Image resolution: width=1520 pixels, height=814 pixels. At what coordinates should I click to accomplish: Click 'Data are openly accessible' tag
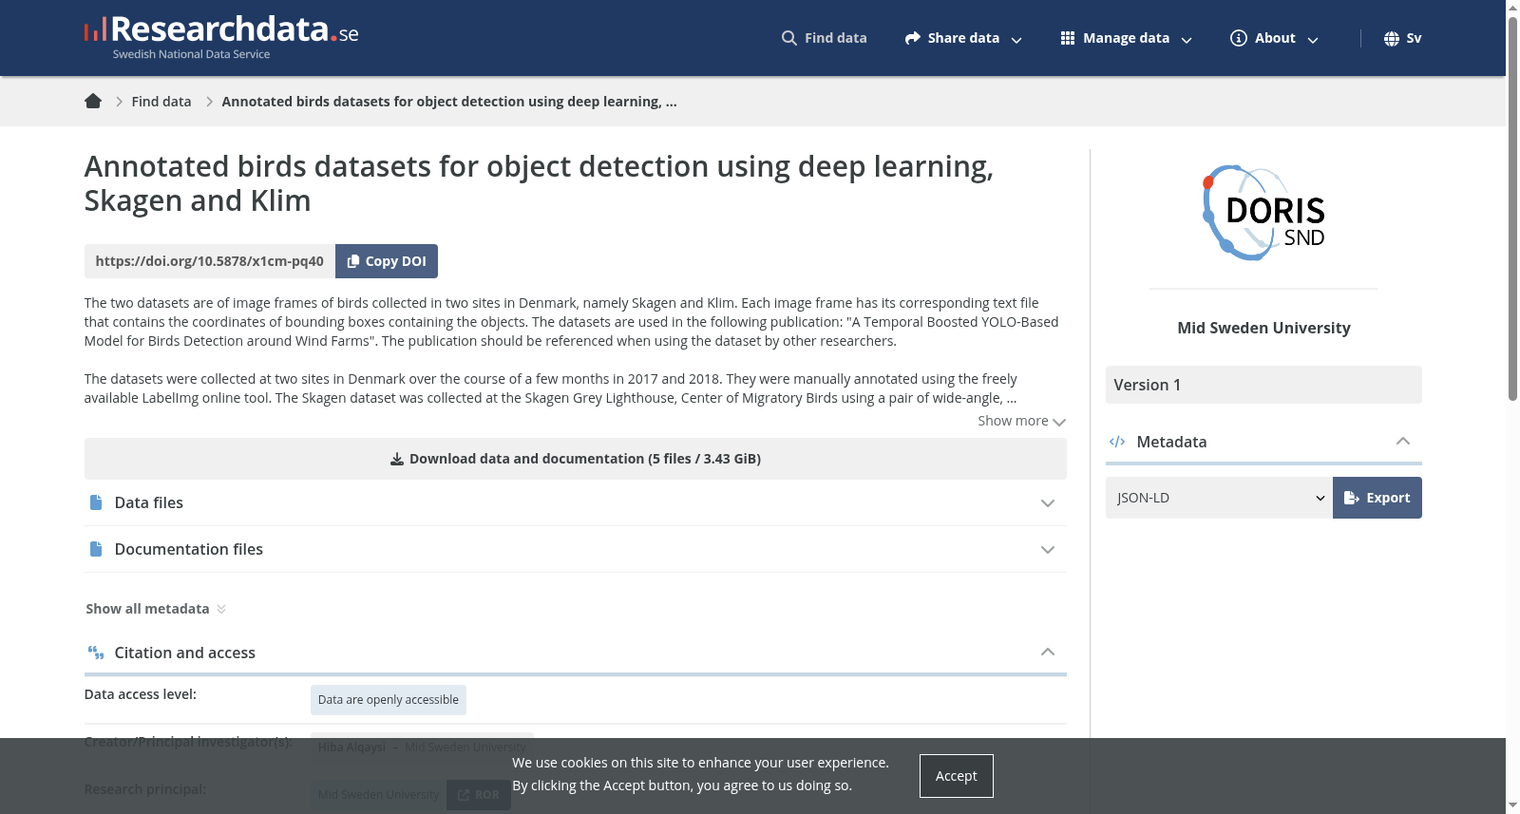coord(388,700)
